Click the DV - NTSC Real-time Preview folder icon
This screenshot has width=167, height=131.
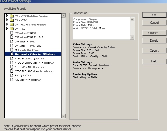pyautogui.click(x=12, y=16)
